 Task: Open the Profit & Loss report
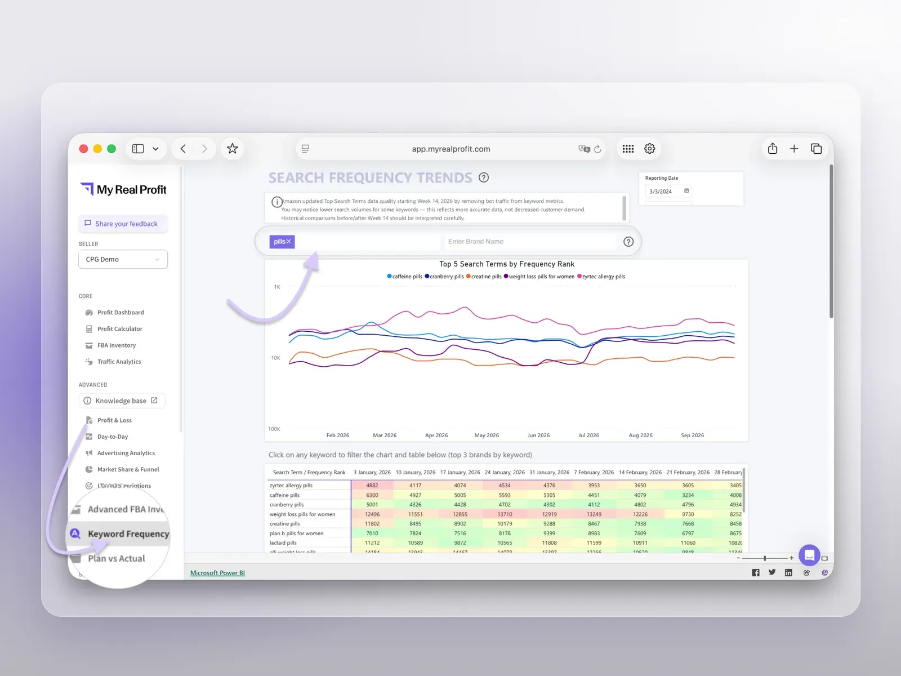[114, 420]
